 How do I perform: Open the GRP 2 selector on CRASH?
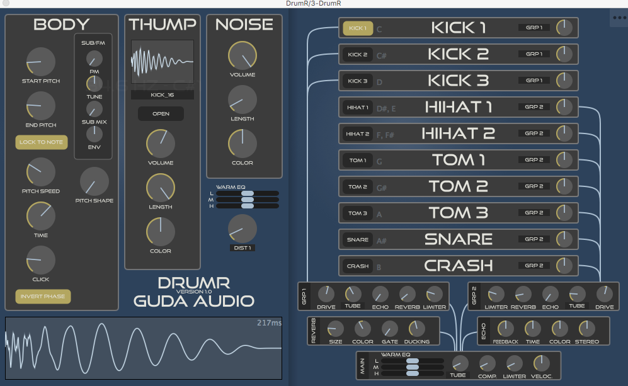point(534,266)
